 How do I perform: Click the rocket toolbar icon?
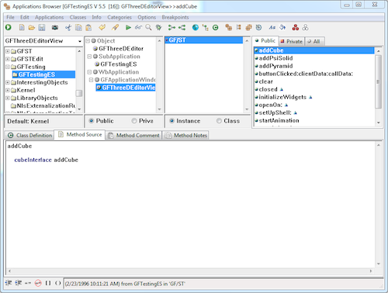[x=115, y=27]
